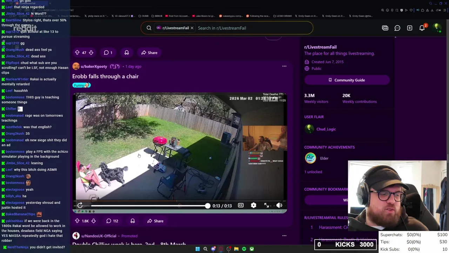Give an award to the Erobb post
Viewport: 449px width, 253px height.
[133, 221]
